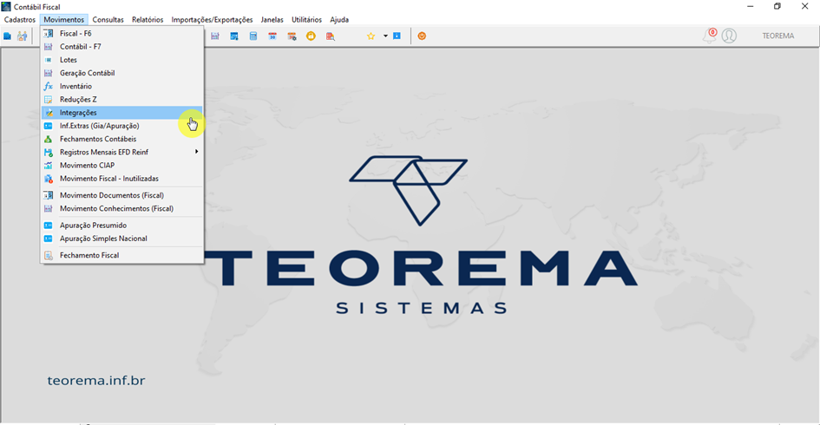Click the TEOREMA label in toolbar

777,36
